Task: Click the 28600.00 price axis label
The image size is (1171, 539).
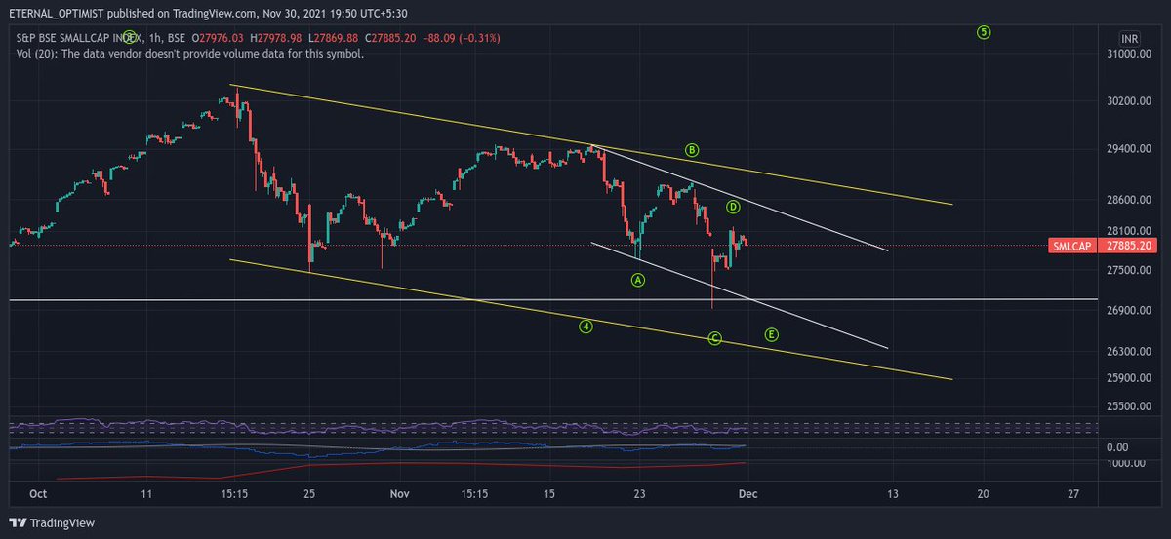Action: [1130, 200]
